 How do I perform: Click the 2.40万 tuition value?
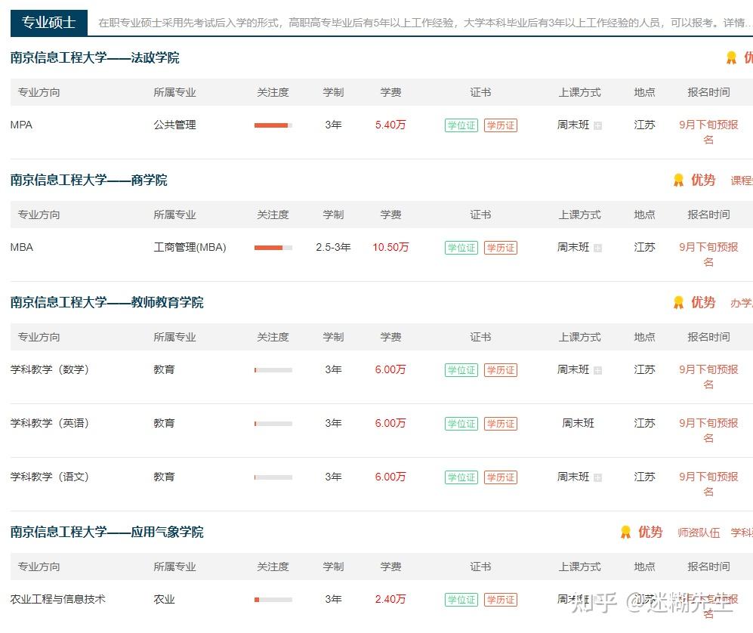390,599
